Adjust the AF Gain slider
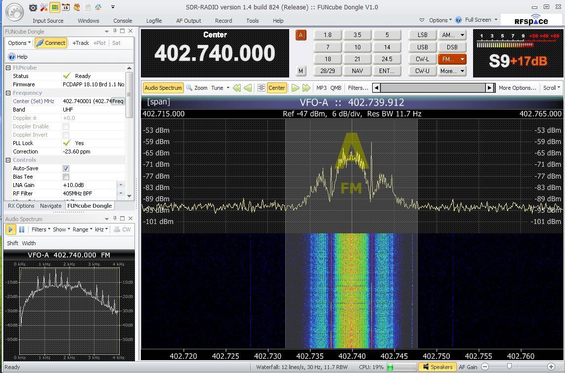This screenshot has height=373, width=565. (x=509, y=367)
